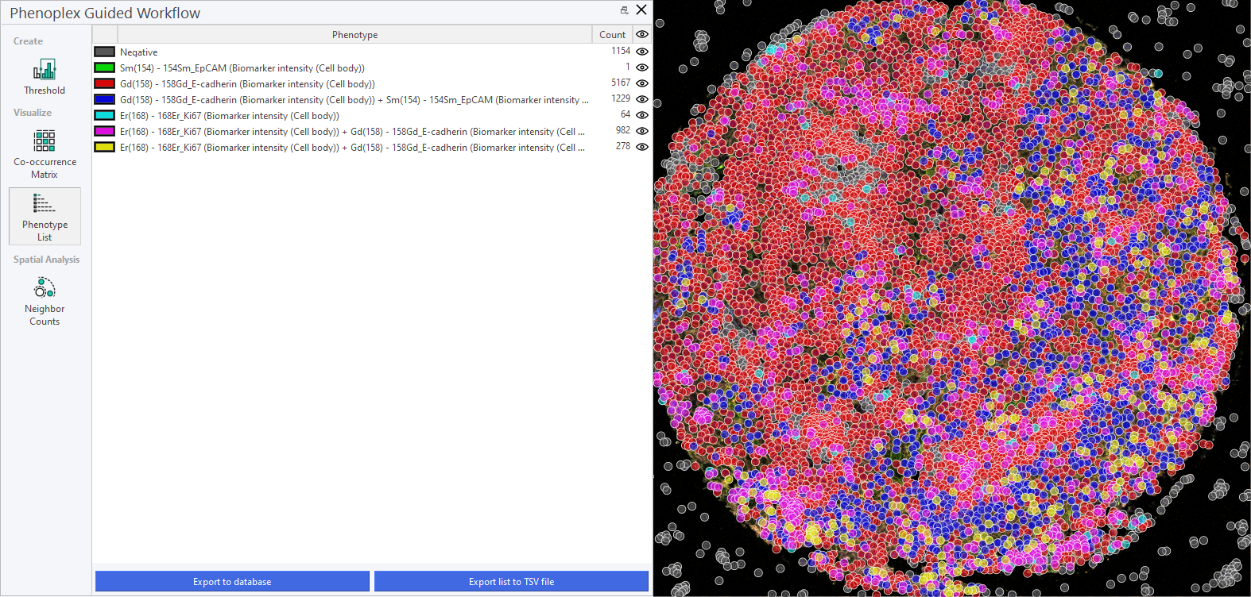The height and width of the screenshot is (597, 1251).
Task: Toggle visibility of the count 1 EpCAM phenotype
Action: (x=642, y=67)
